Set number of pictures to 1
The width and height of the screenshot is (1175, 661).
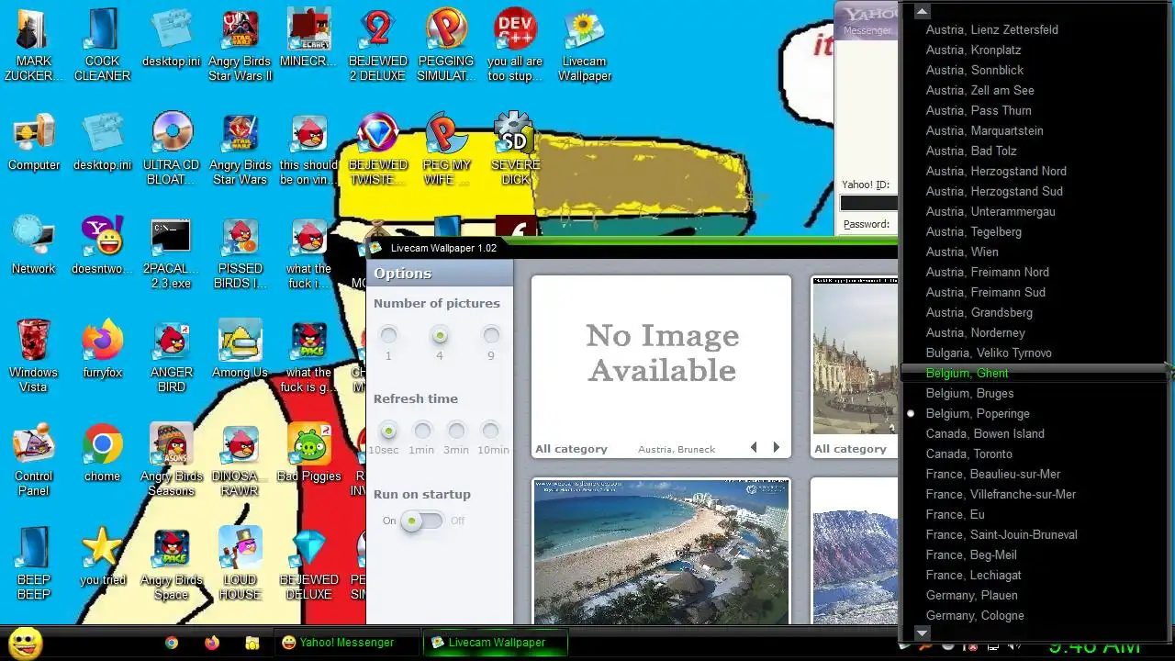tap(388, 335)
